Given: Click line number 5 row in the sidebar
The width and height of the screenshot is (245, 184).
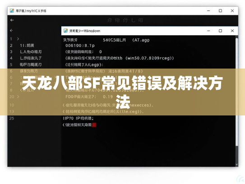Looking at the screenshot, I should pos(26,64).
